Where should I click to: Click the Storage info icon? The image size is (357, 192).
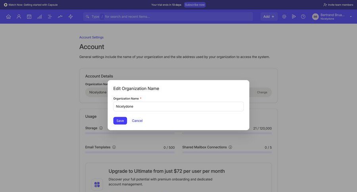pyautogui.click(x=101, y=128)
